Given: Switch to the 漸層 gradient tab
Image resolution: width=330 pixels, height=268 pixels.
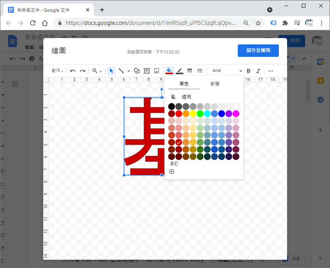Looking at the screenshot, I should [214, 84].
